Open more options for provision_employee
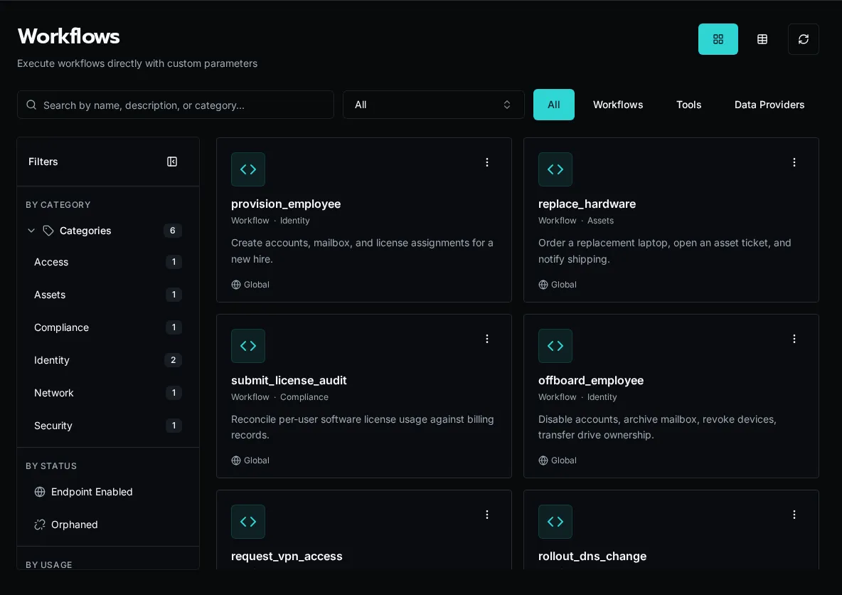The width and height of the screenshot is (842, 595). pyautogui.click(x=487, y=162)
